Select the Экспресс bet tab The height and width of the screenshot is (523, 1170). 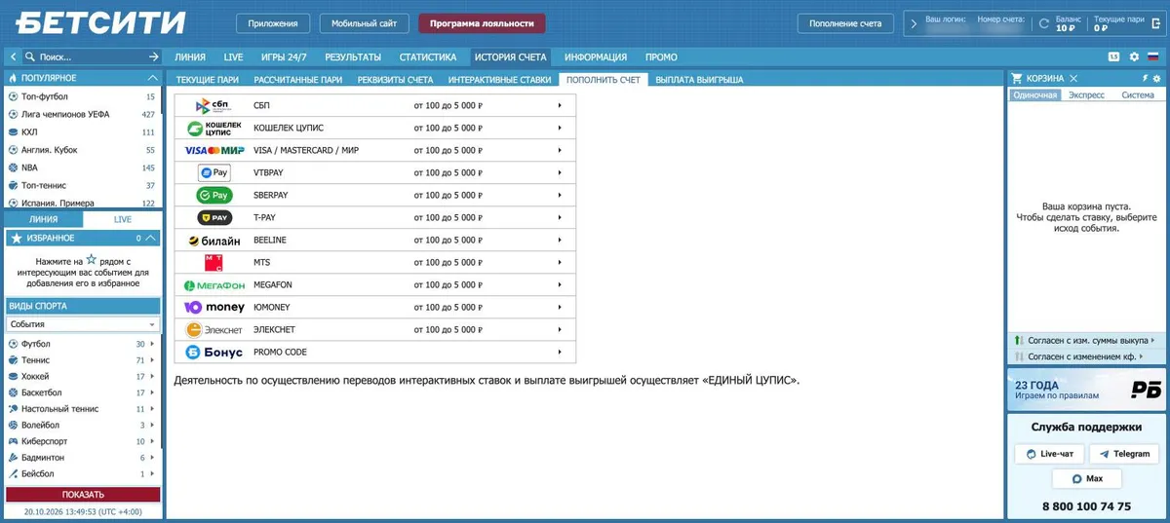pos(1086,95)
